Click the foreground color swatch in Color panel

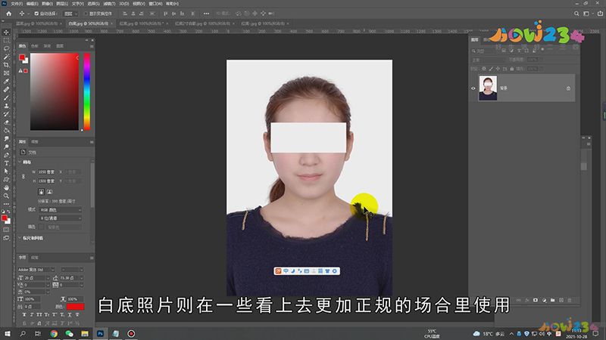point(22,57)
